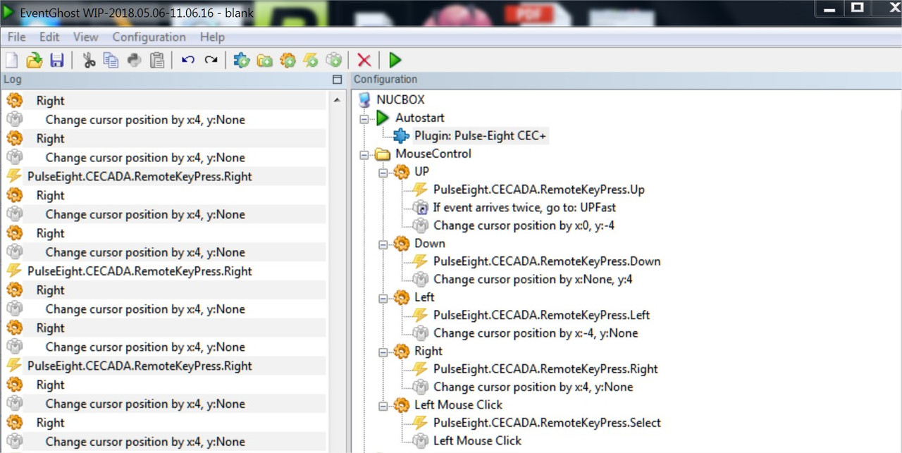The image size is (902, 453).
Task: Undo the last change
Action: (x=188, y=61)
